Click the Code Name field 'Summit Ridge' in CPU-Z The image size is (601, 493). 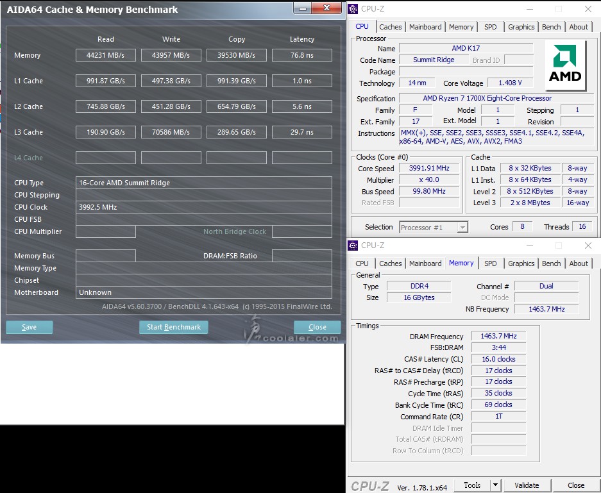(x=434, y=60)
